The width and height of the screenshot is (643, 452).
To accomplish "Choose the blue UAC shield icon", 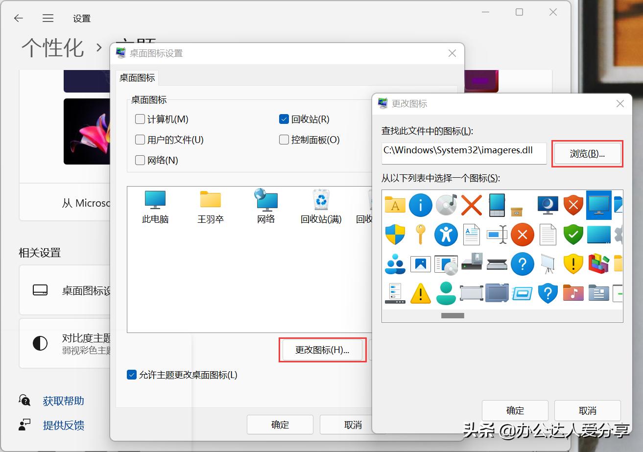I will (395, 234).
